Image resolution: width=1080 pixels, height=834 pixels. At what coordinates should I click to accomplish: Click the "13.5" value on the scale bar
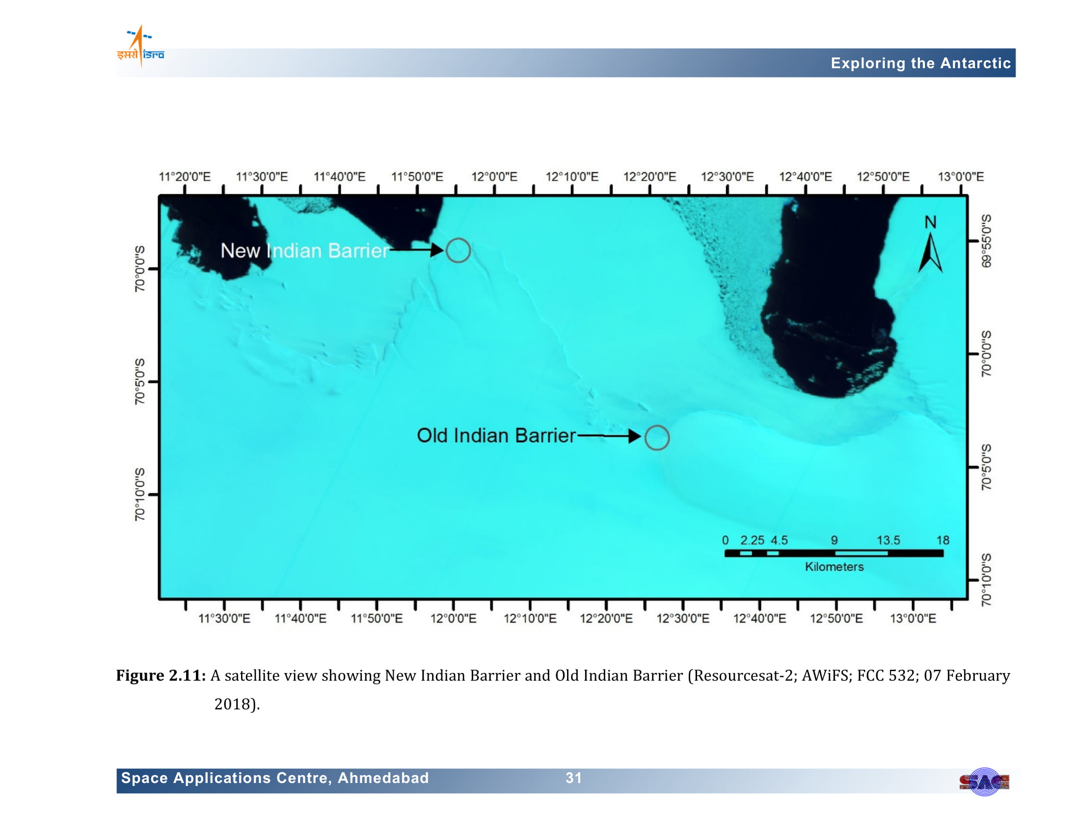click(x=888, y=540)
